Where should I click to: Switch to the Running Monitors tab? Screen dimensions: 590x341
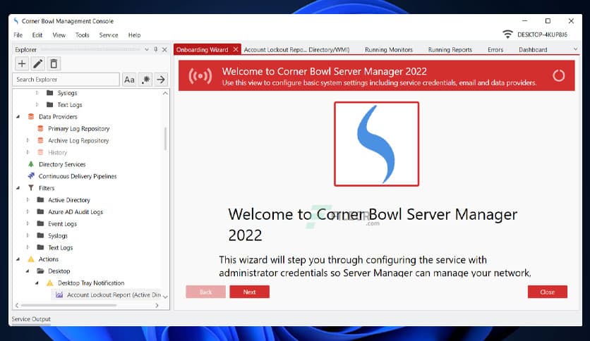(x=389, y=49)
